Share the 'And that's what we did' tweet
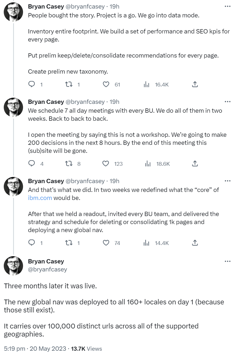 [195, 243]
